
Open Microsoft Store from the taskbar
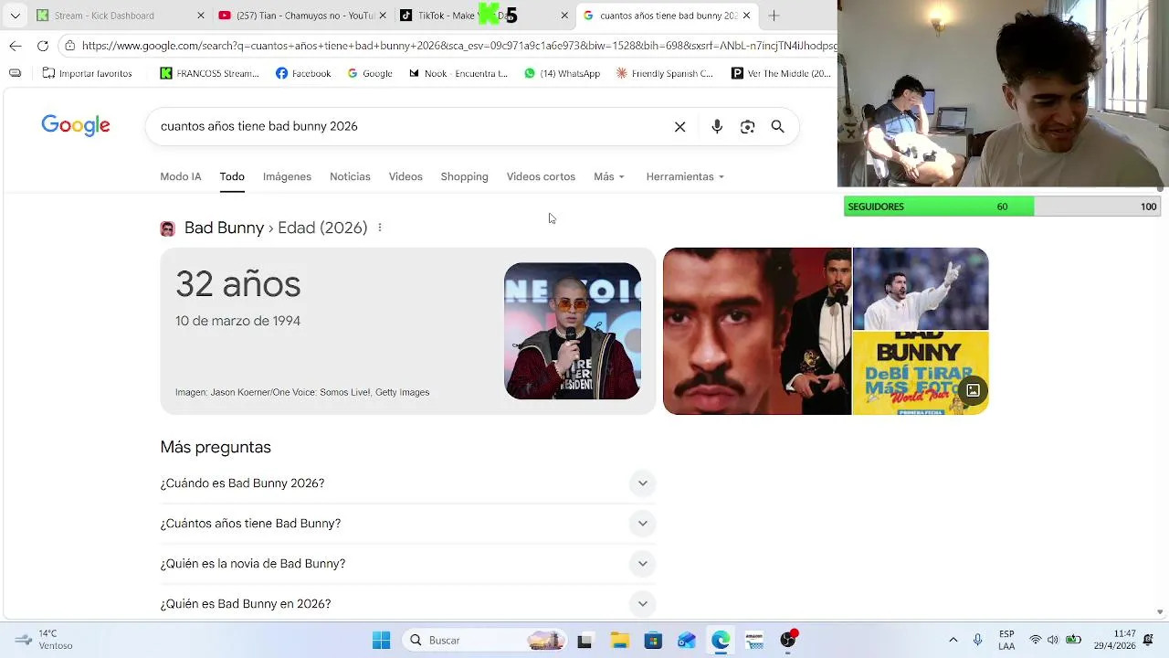(x=653, y=641)
